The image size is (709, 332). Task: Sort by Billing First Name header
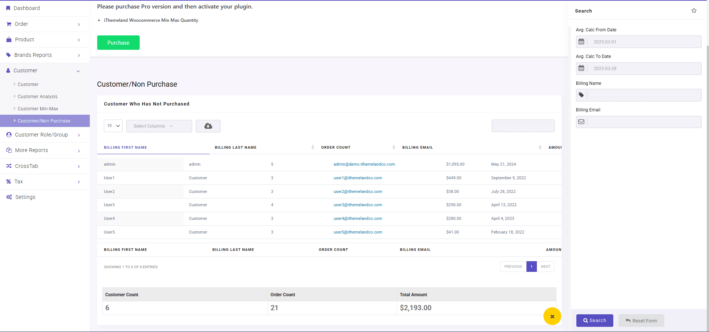(x=125, y=147)
